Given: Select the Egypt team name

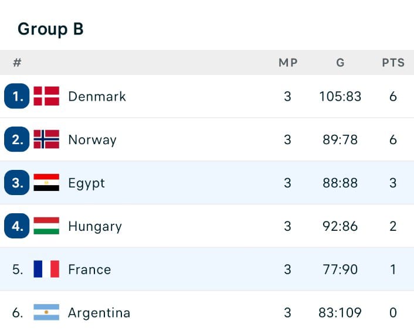Looking at the screenshot, I should [86, 183].
